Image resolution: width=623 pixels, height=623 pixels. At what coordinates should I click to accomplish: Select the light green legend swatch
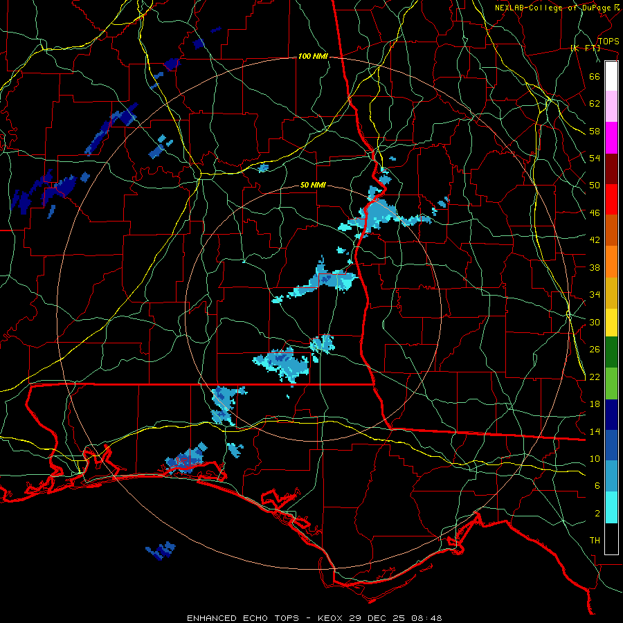pyautogui.click(x=611, y=383)
